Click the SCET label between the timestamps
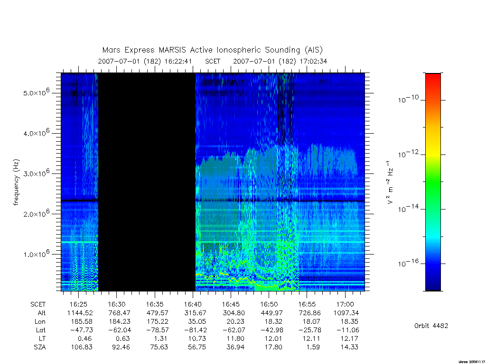 [213, 61]
